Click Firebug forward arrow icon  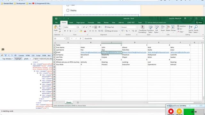[x=12, y=55]
